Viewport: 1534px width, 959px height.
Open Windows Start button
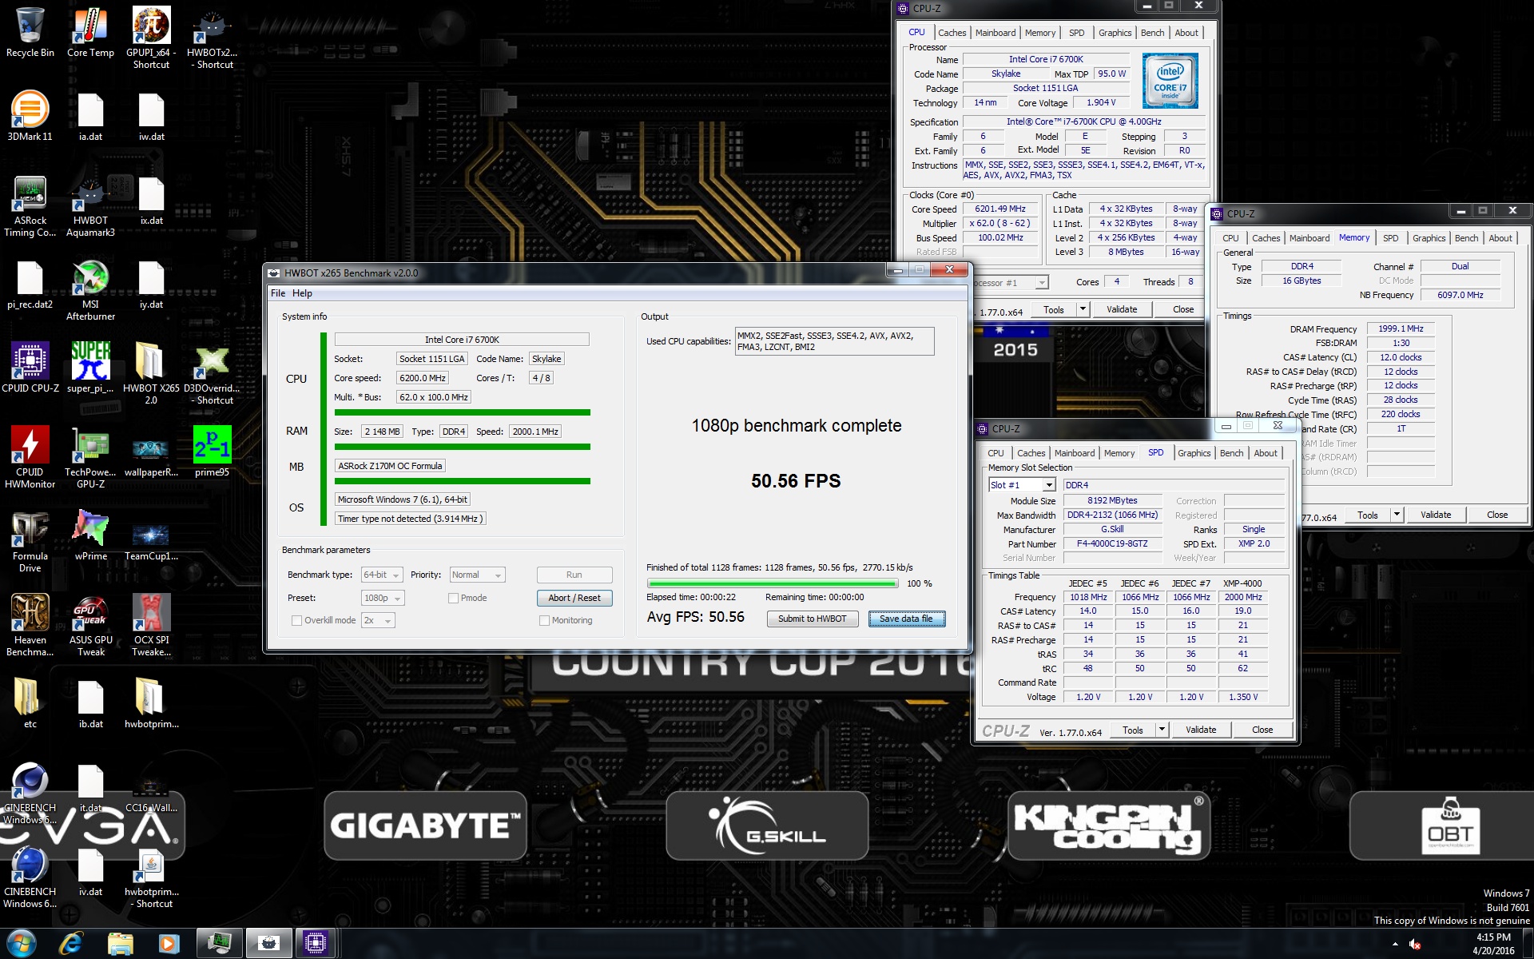[x=22, y=943]
